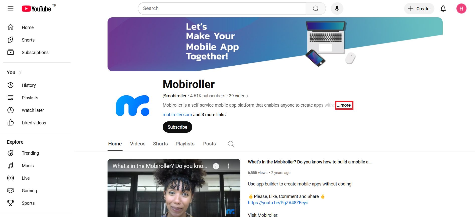Open the account avatar menu
Image resolution: width=475 pixels, height=217 pixels.
tap(461, 9)
